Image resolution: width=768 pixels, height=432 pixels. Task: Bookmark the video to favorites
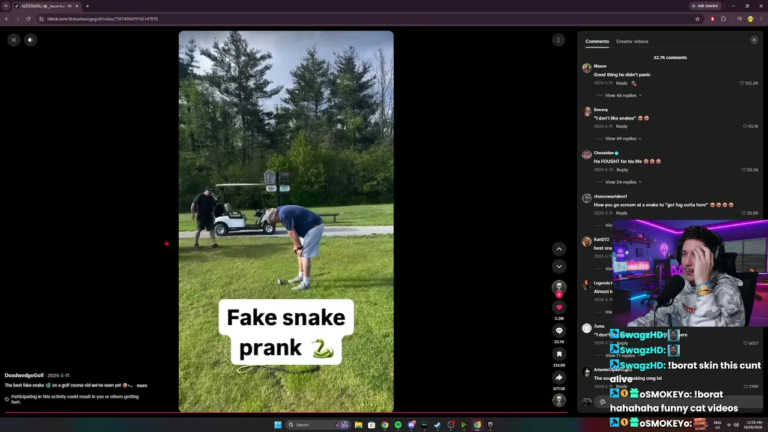tap(559, 354)
